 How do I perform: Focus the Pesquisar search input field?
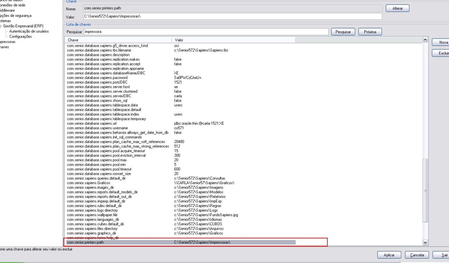(206, 32)
